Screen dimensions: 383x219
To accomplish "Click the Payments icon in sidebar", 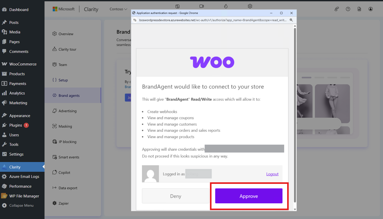I will [4, 83].
